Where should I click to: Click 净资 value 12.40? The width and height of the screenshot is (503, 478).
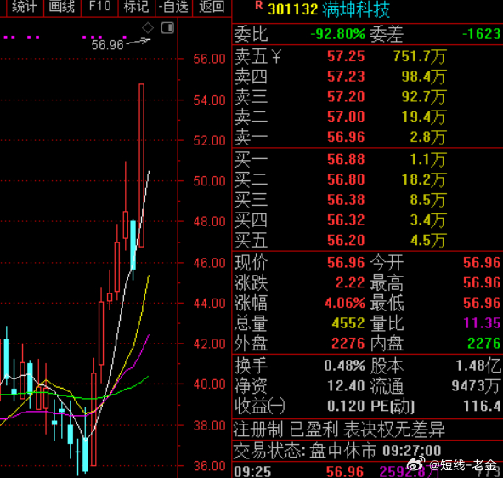[x=346, y=386]
